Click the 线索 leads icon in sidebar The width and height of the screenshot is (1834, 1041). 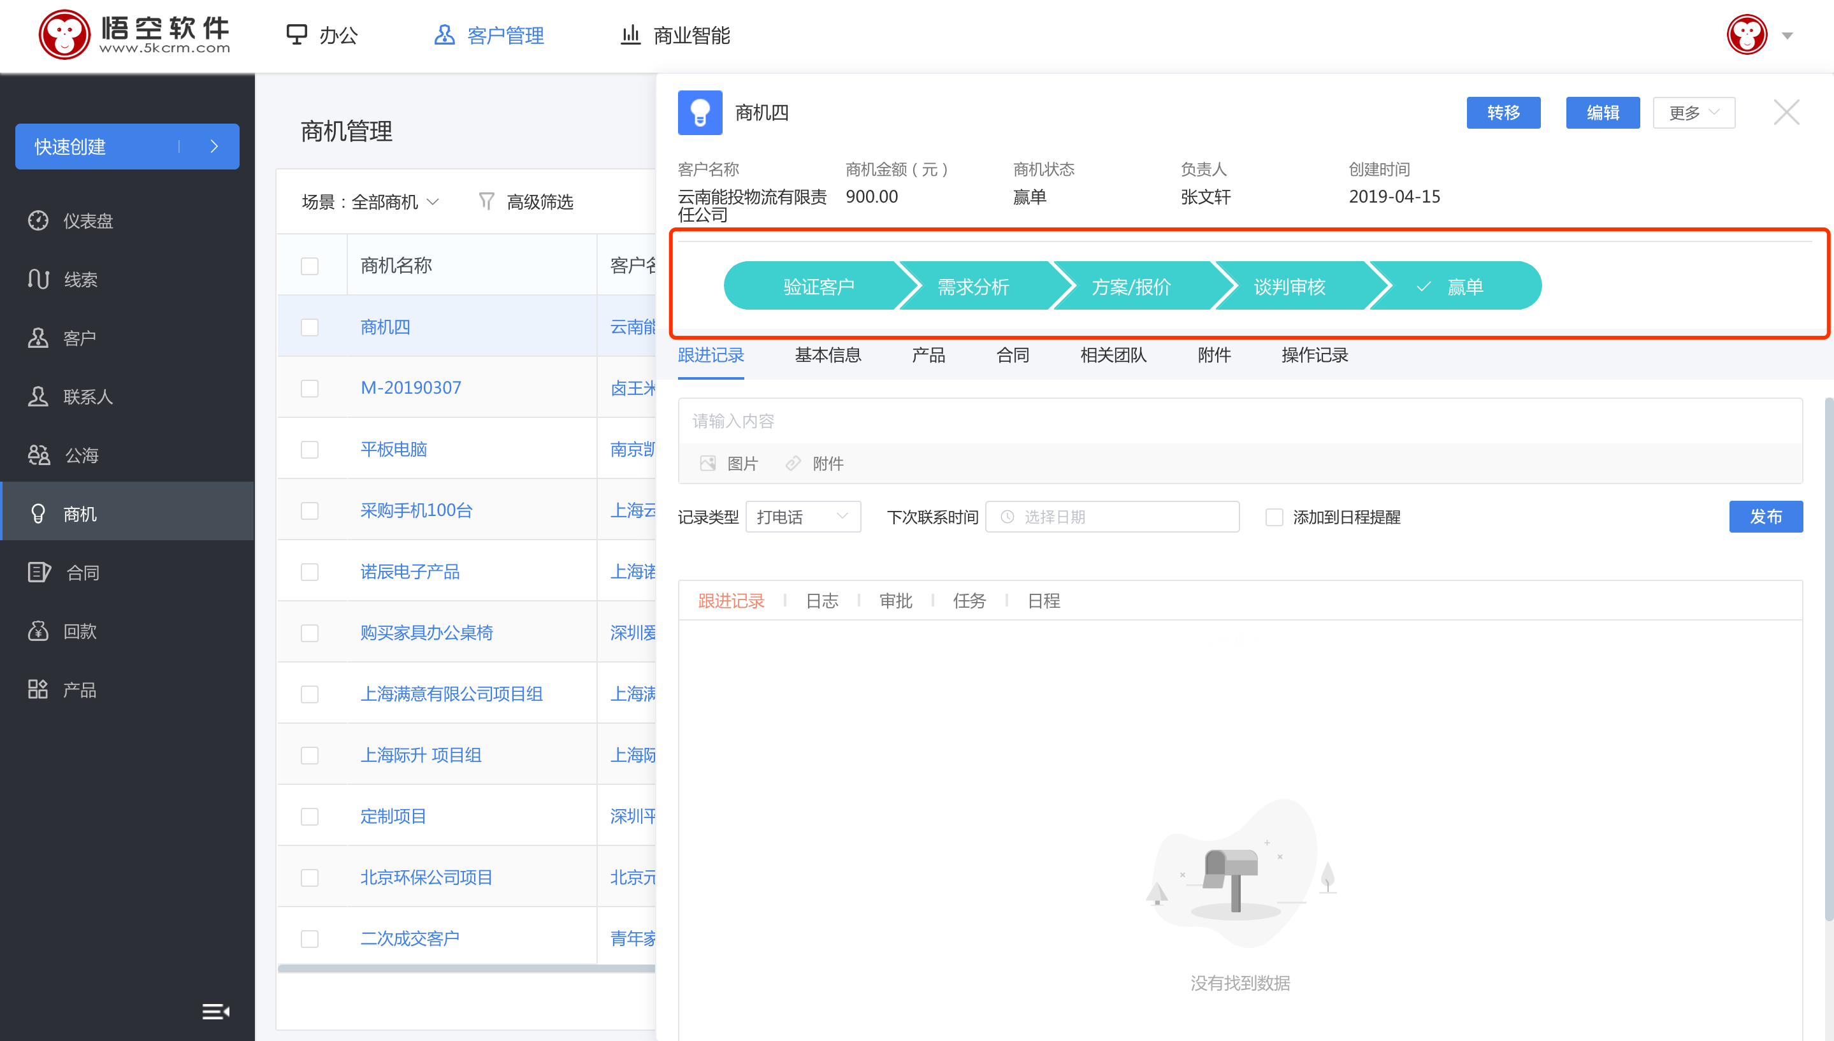click(x=38, y=279)
